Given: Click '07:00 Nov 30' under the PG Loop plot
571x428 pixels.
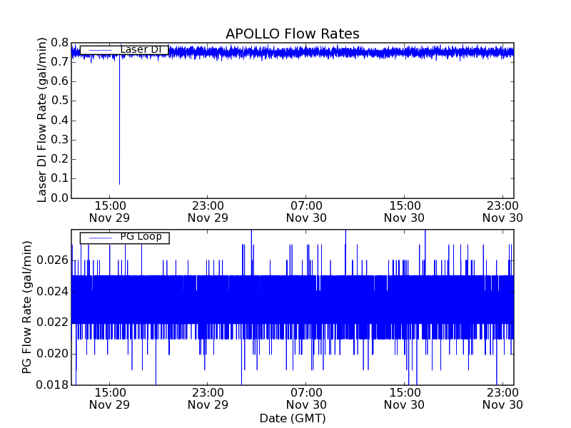Looking at the screenshot, I should click(x=306, y=399).
